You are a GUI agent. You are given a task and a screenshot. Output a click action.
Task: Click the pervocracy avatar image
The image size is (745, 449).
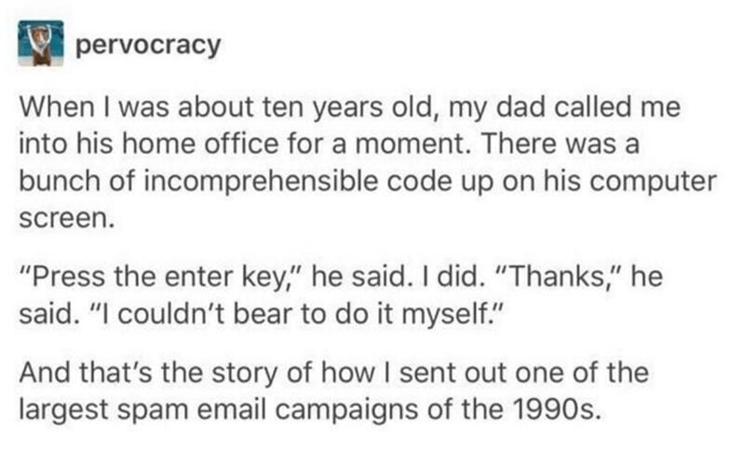(42, 43)
